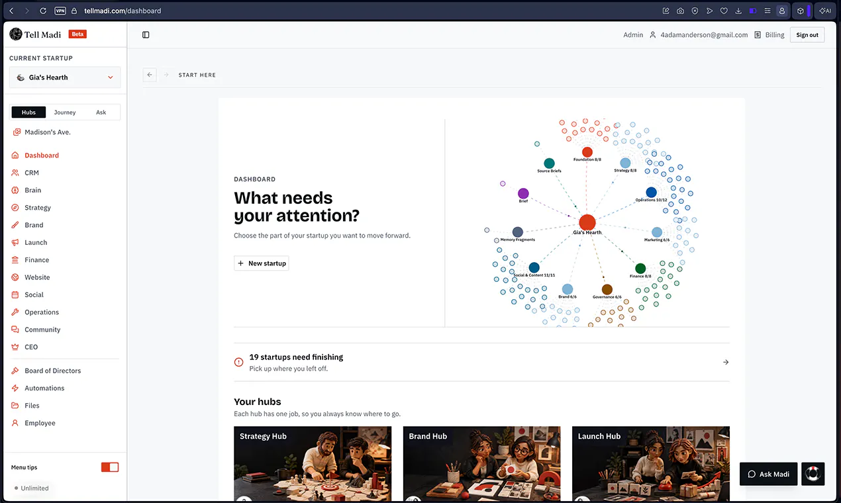
Task: Click the forward arrow in breadcrumb
Action: click(x=166, y=75)
